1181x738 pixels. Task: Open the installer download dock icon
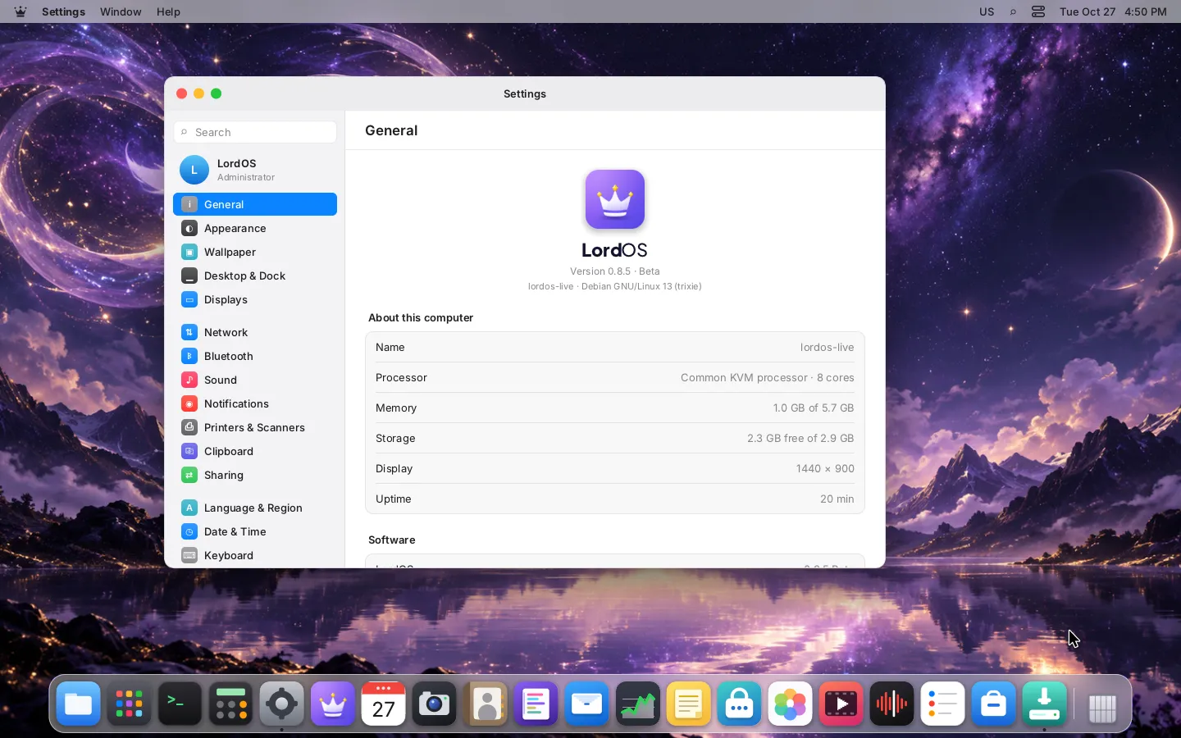[1044, 704]
